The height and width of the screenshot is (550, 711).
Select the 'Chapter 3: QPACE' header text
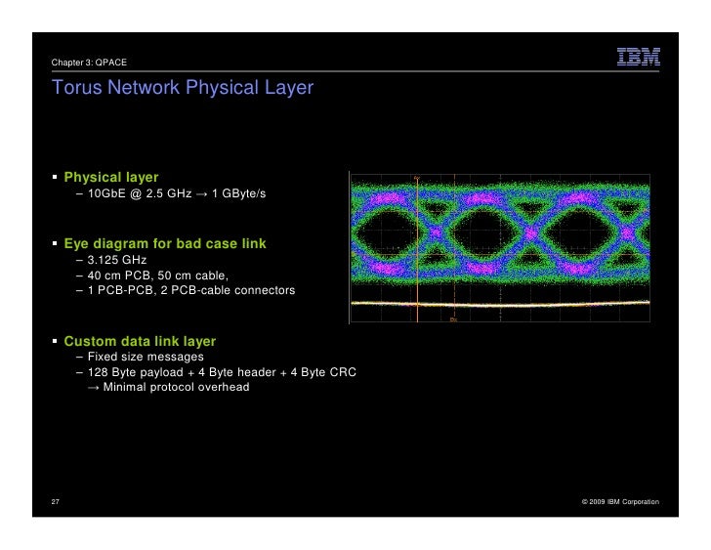click(89, 63)
